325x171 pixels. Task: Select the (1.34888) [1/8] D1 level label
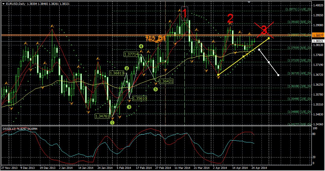tap(299, 111)
